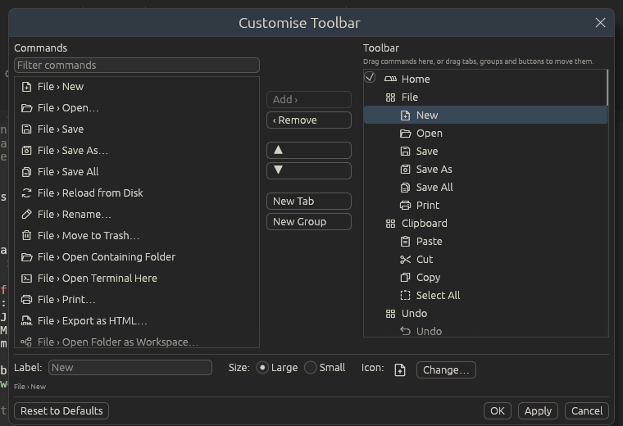Click the Home tab icon in Toolbar tree
The height and width of the screenshot is (426, 623).
[390, 79]
